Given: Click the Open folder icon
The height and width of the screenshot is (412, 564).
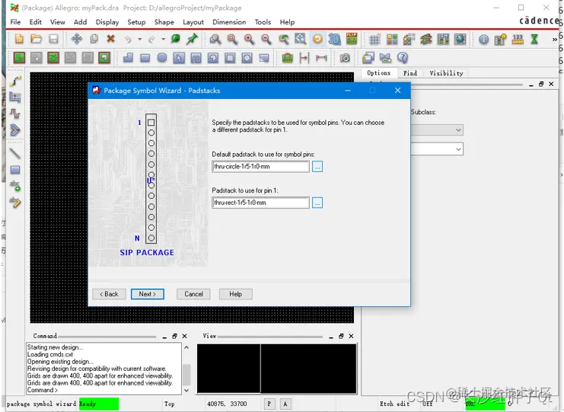Looking at the screenshot, I should pyautogui.click(x=36, y=39).
